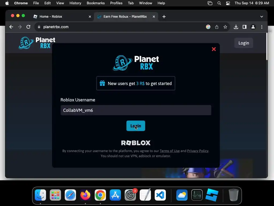Open Weather app from the dock
274x206 pixels.
(x=182, y=195)
